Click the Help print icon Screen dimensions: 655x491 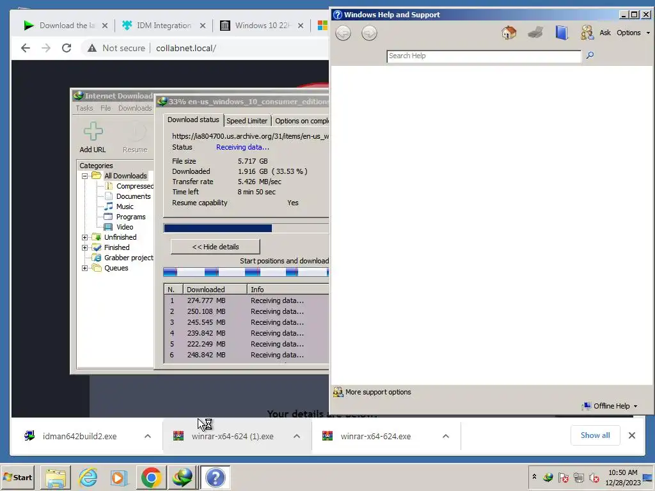click(x=535, y=33)
